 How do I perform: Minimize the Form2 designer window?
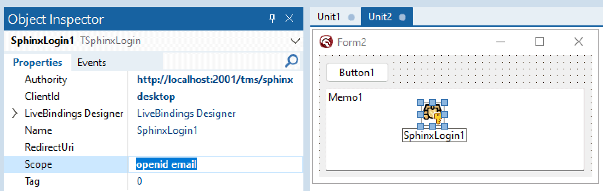pos(501,42)
